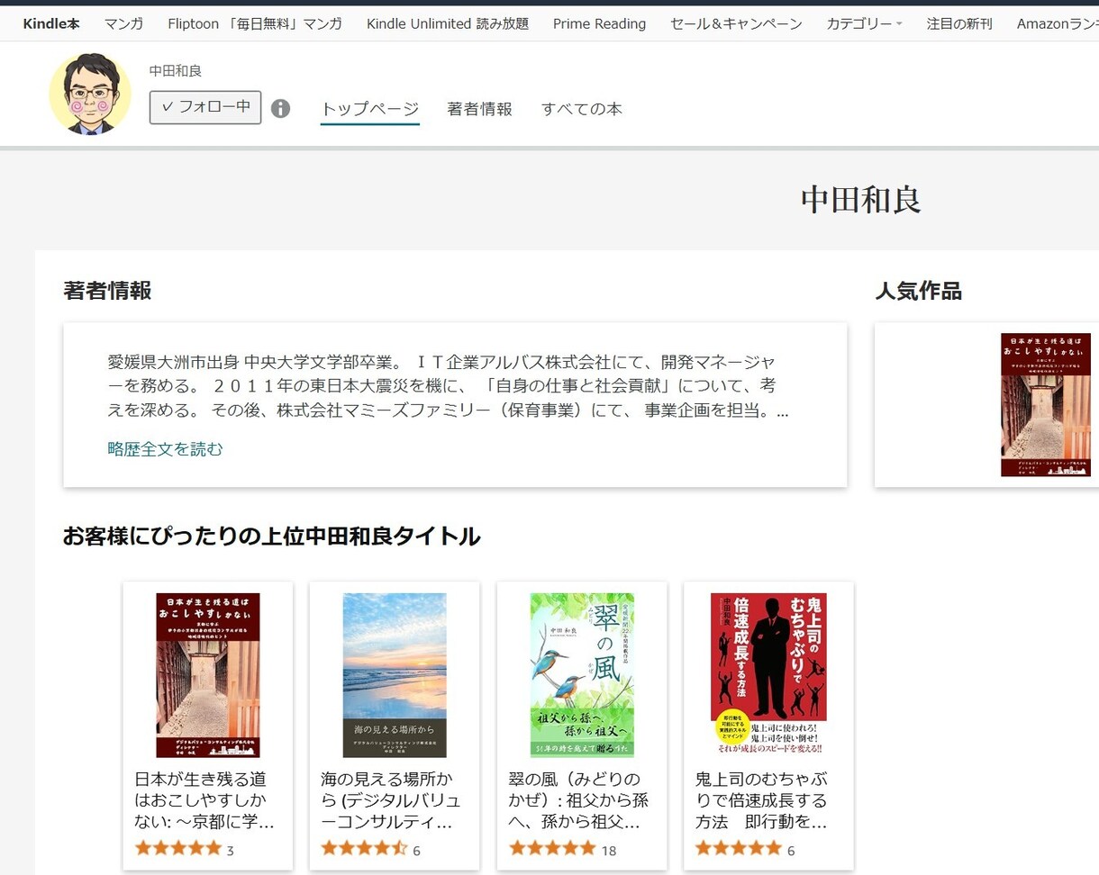Switch to the 著者情報 tab
The width and height of the screenshot is (1099, 875).
pos(479,109)
